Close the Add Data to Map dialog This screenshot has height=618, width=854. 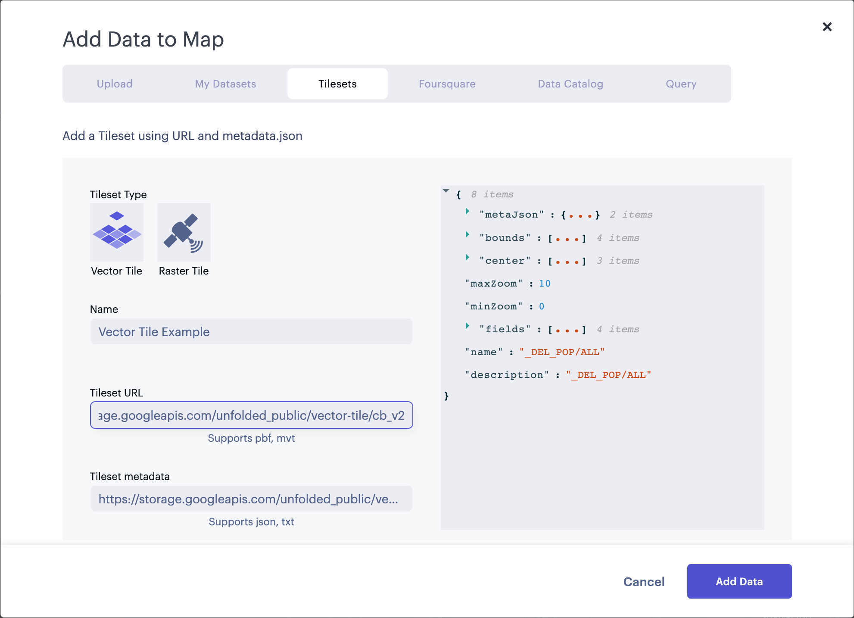pos(827,27)
